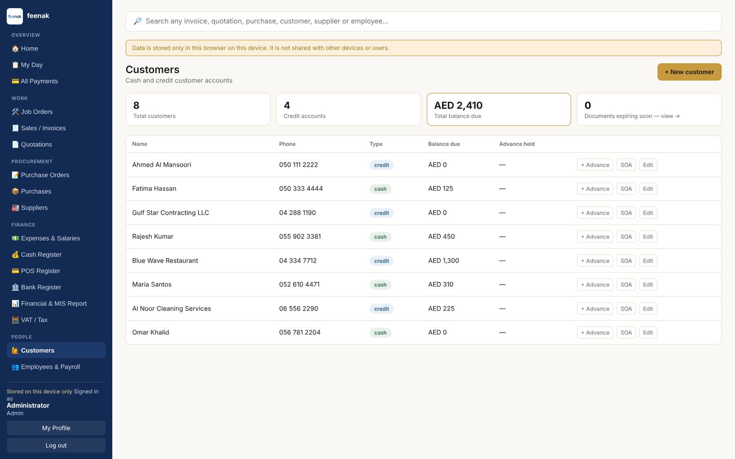This screenshot has height=459, width=735.
Task: Open the Financial & MIS Report page
Action: tap(56, 303)
